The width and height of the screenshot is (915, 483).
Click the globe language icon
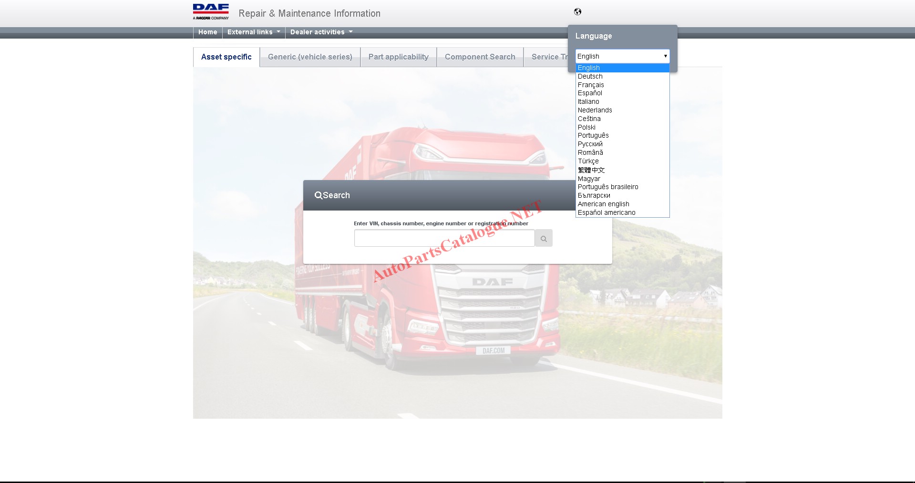point(577,12)
